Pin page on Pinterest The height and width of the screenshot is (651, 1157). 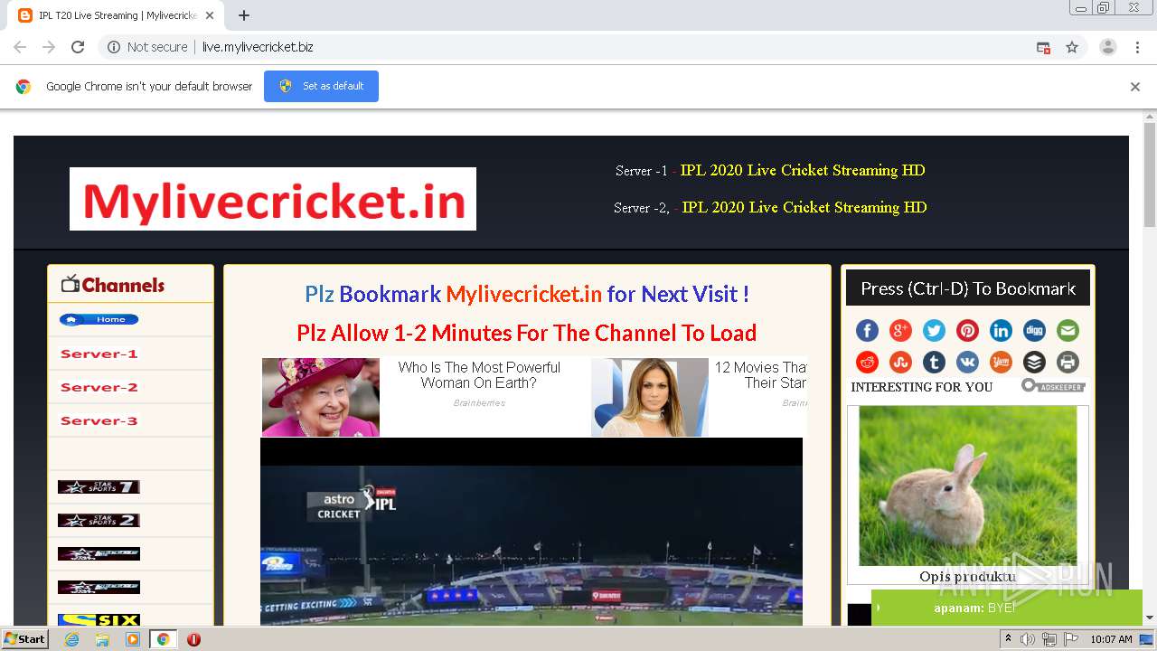point(967,330)
